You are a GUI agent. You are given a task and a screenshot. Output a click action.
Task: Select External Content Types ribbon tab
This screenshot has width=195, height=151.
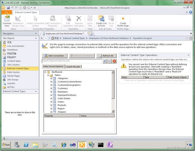[x=26, y=12]
